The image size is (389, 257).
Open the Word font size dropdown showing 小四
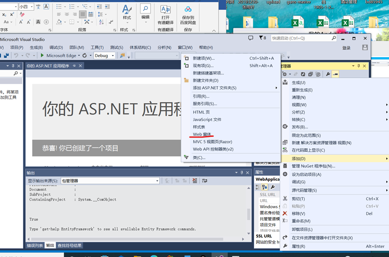coord(32,7)
